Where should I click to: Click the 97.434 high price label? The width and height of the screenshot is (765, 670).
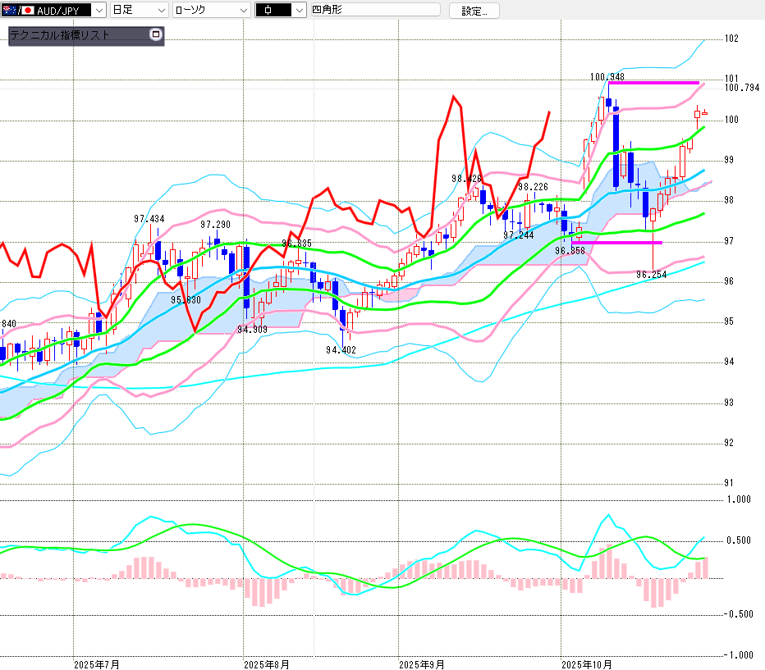pyautogui.click(x=149, y=219)
